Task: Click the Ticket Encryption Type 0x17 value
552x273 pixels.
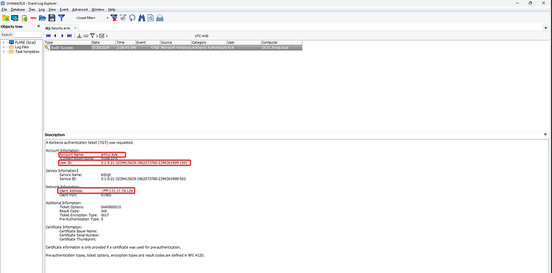Action: pos(105,215)
